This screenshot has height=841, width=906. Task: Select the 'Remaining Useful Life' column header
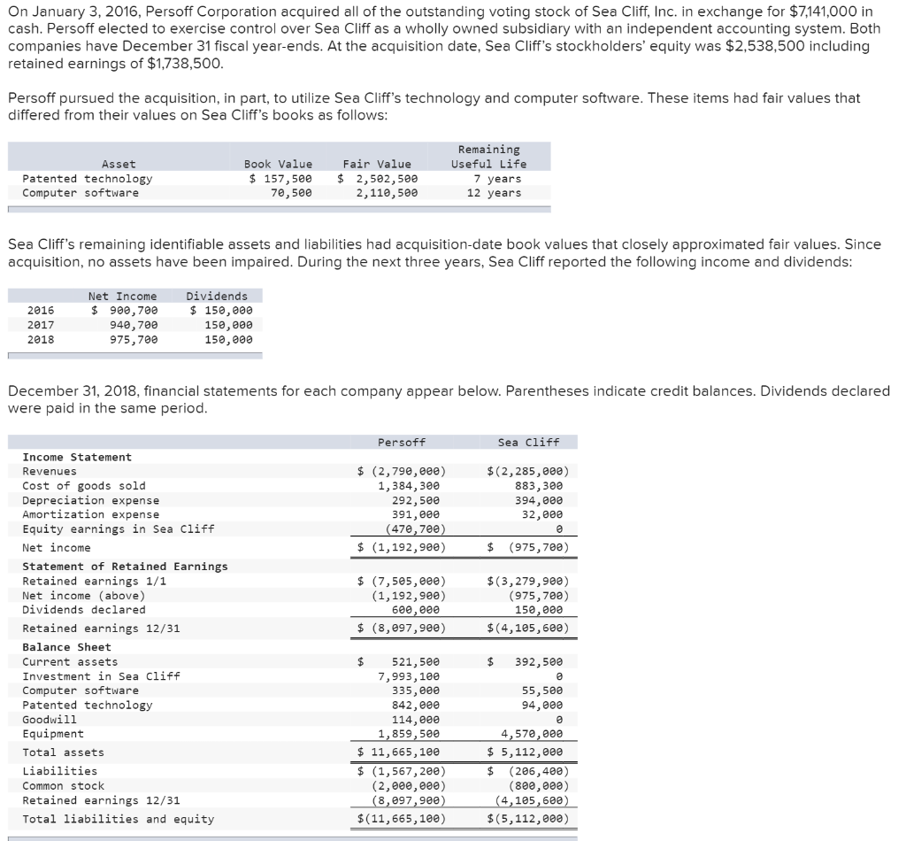tap(488, 157)
